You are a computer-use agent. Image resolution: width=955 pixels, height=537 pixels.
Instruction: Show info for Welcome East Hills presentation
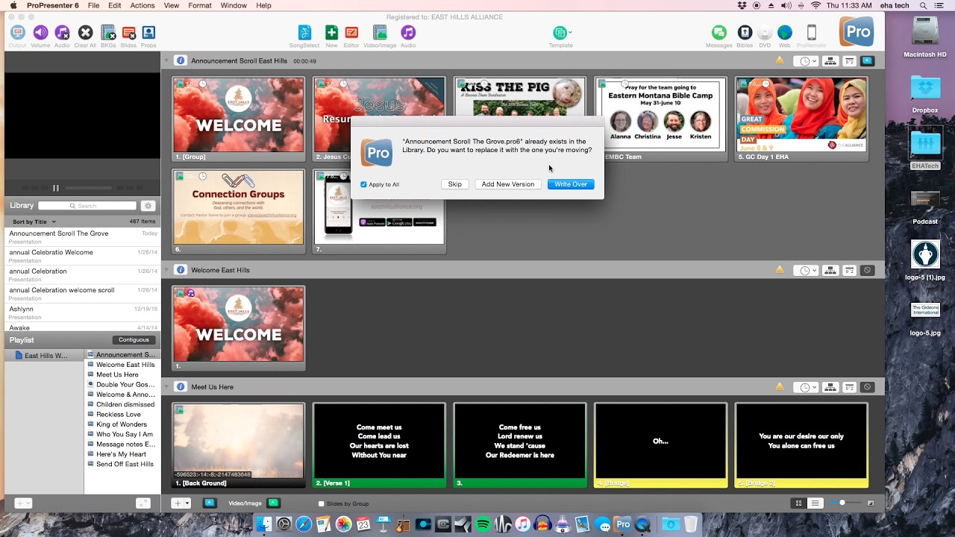pos(180,270)
